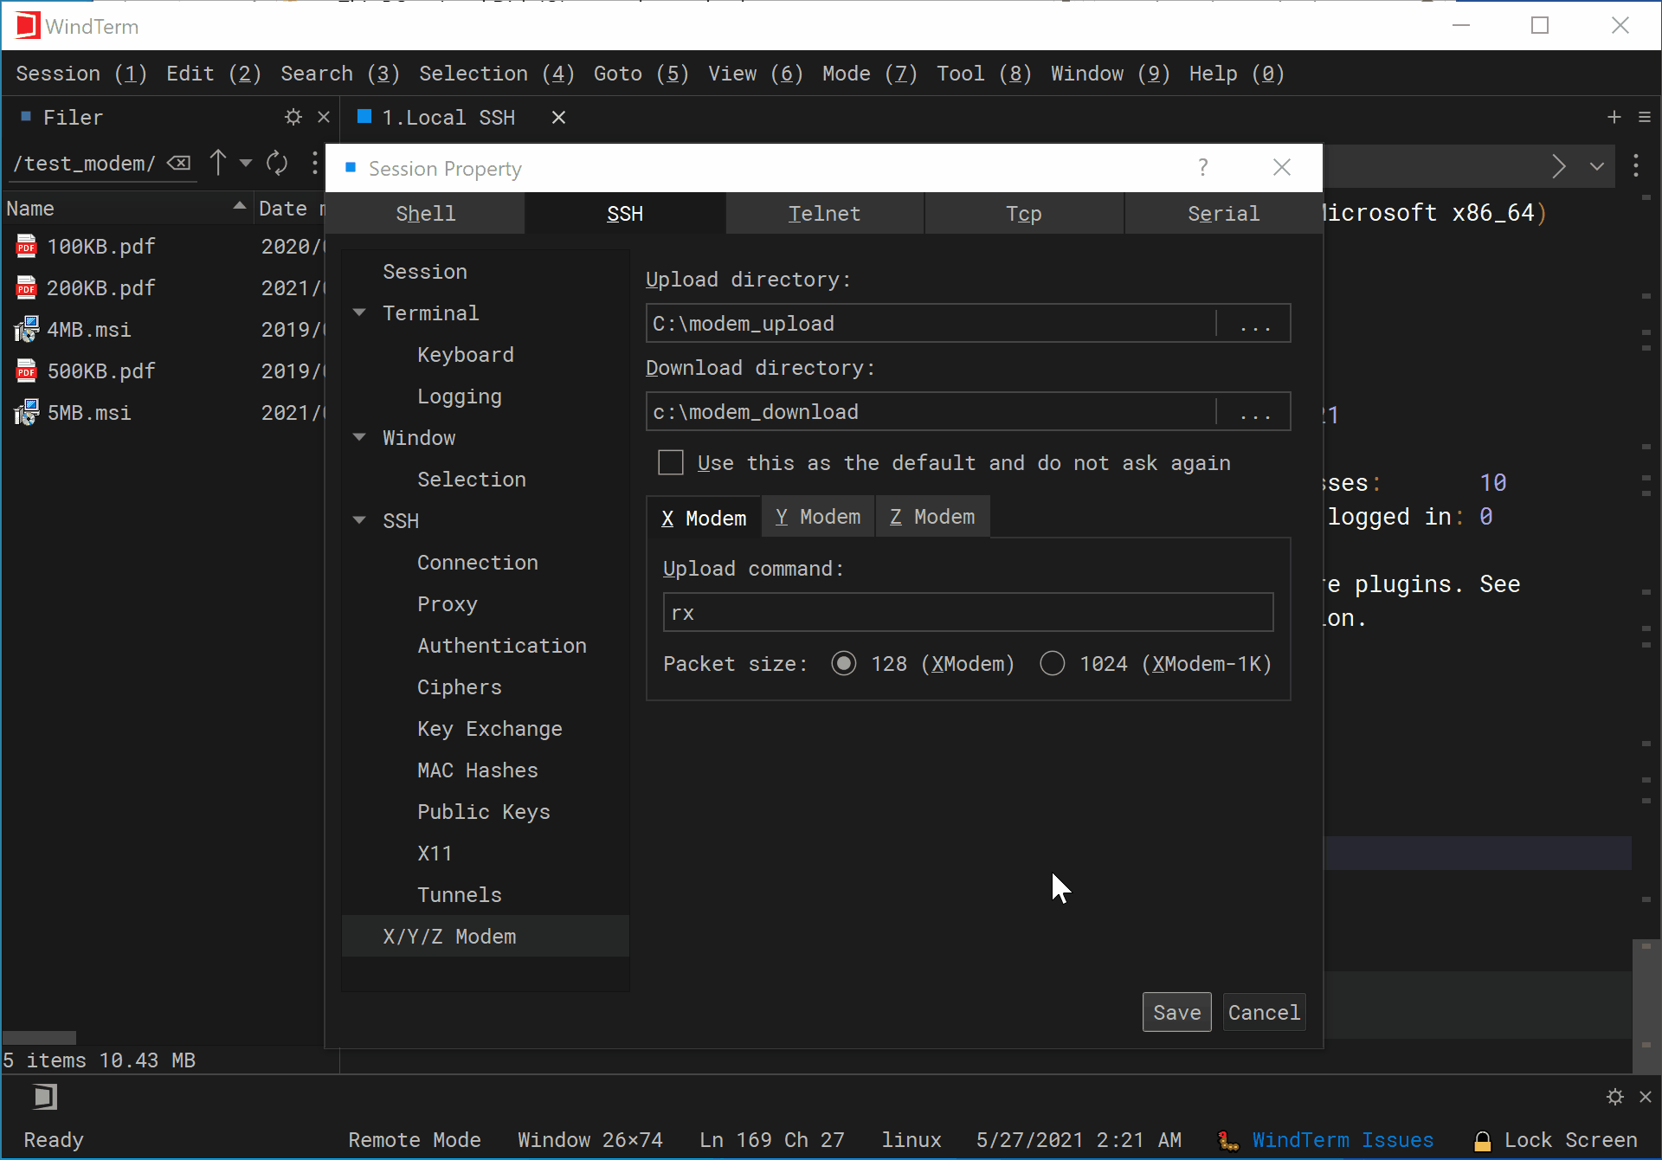Select the Session tree item
The height and width of the screenshot is (1160, 1662).
[x=425, y=271]
